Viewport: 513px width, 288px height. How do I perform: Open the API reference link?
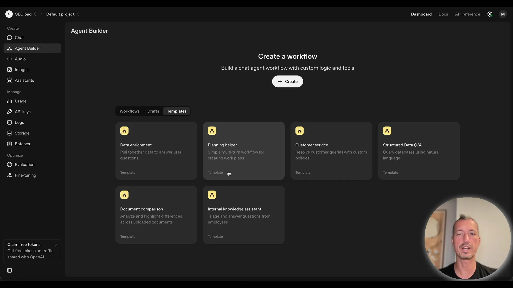(467, 14)
